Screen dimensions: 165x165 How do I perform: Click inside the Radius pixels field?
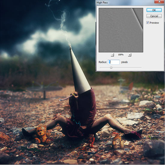tap(114, 62)
